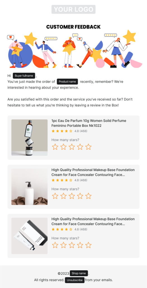
Task: Open the perfume bottles product image
Action: click(x=29, y=138)
